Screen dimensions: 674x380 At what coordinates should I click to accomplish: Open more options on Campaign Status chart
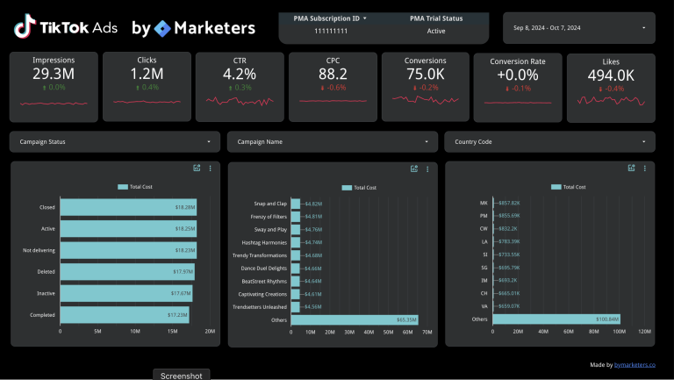[x=211, y=168]
